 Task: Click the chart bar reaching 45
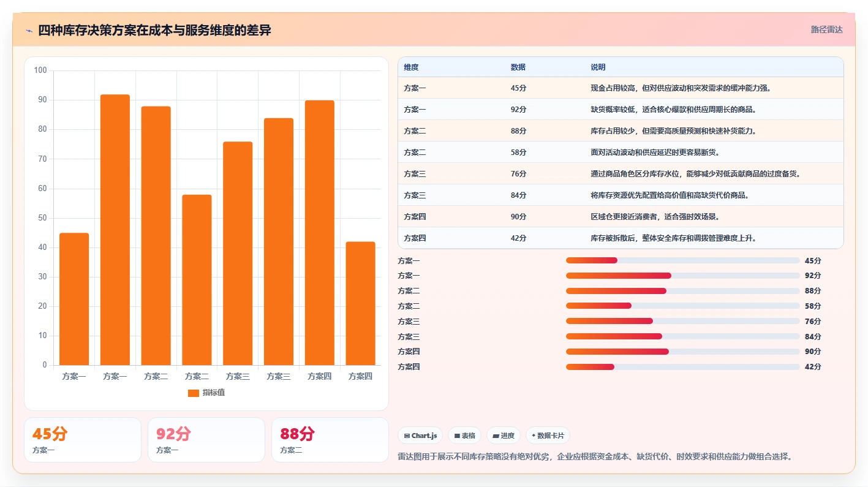(x=74, y=299)
